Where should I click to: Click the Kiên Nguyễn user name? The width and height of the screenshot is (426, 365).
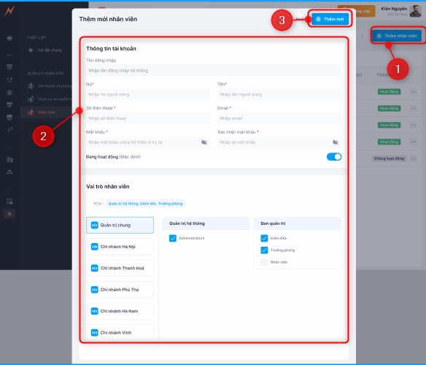[394, 9]
